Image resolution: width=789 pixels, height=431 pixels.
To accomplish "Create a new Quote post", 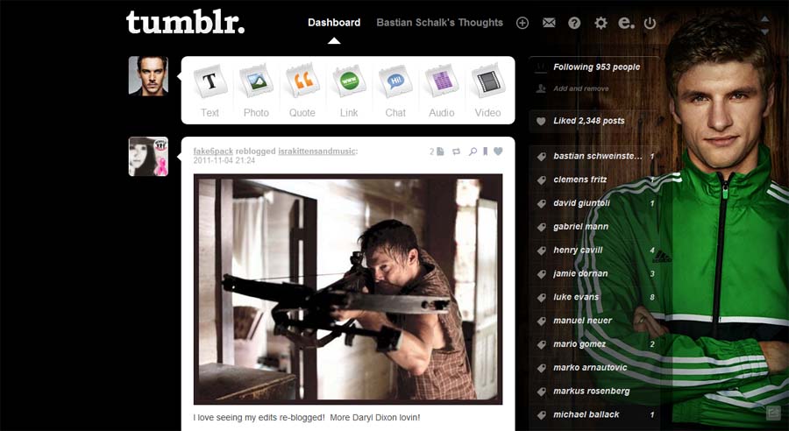I will click(302, 90).
